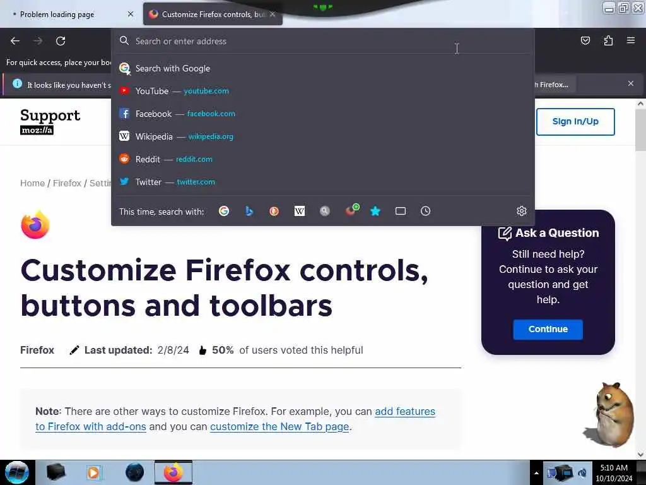This screenshot has height=485, width=646.
Task: Click the Search or enter address field
Action: (323, 41)
